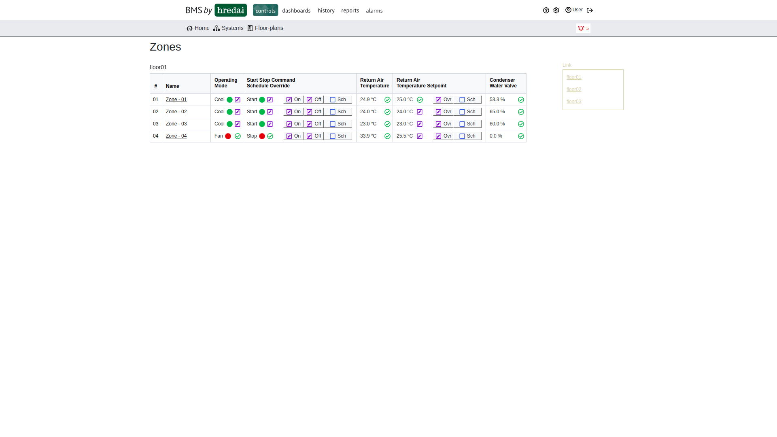Screen dimensions: 777x437
Task: Open the dashboards menu
Action: [x=296, y=11]
